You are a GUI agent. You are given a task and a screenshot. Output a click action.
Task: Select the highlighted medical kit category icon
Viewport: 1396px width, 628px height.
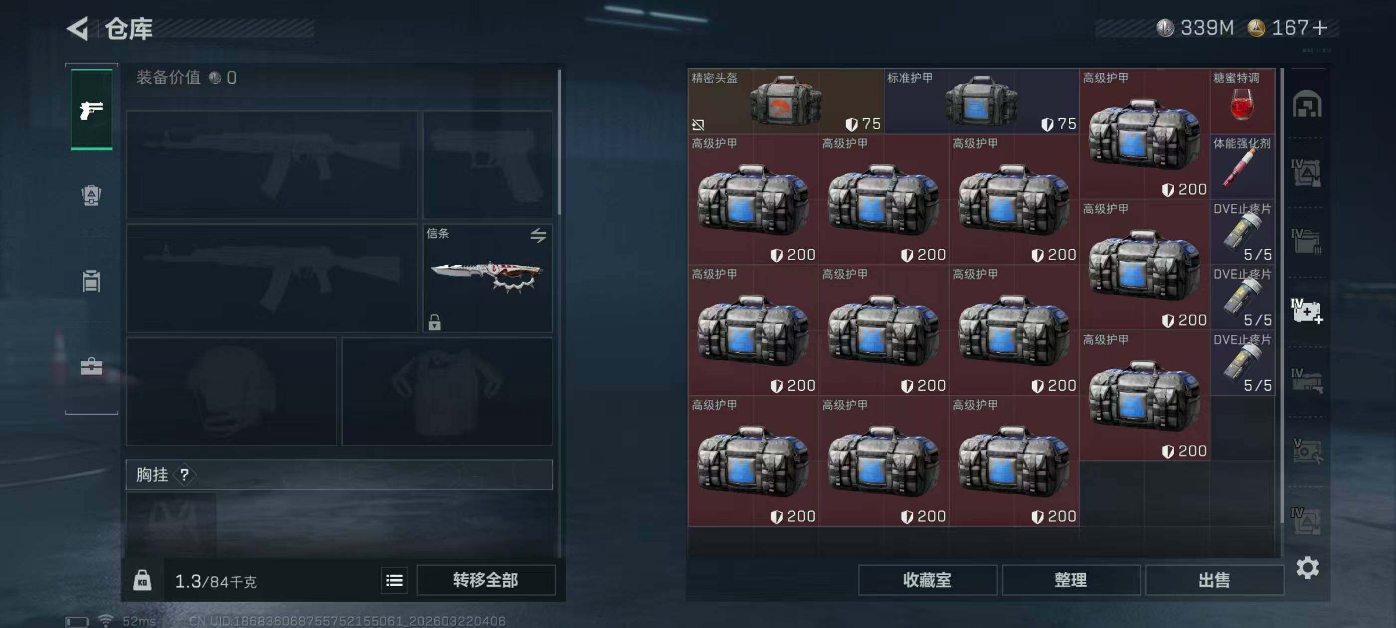coord(1307,311)
